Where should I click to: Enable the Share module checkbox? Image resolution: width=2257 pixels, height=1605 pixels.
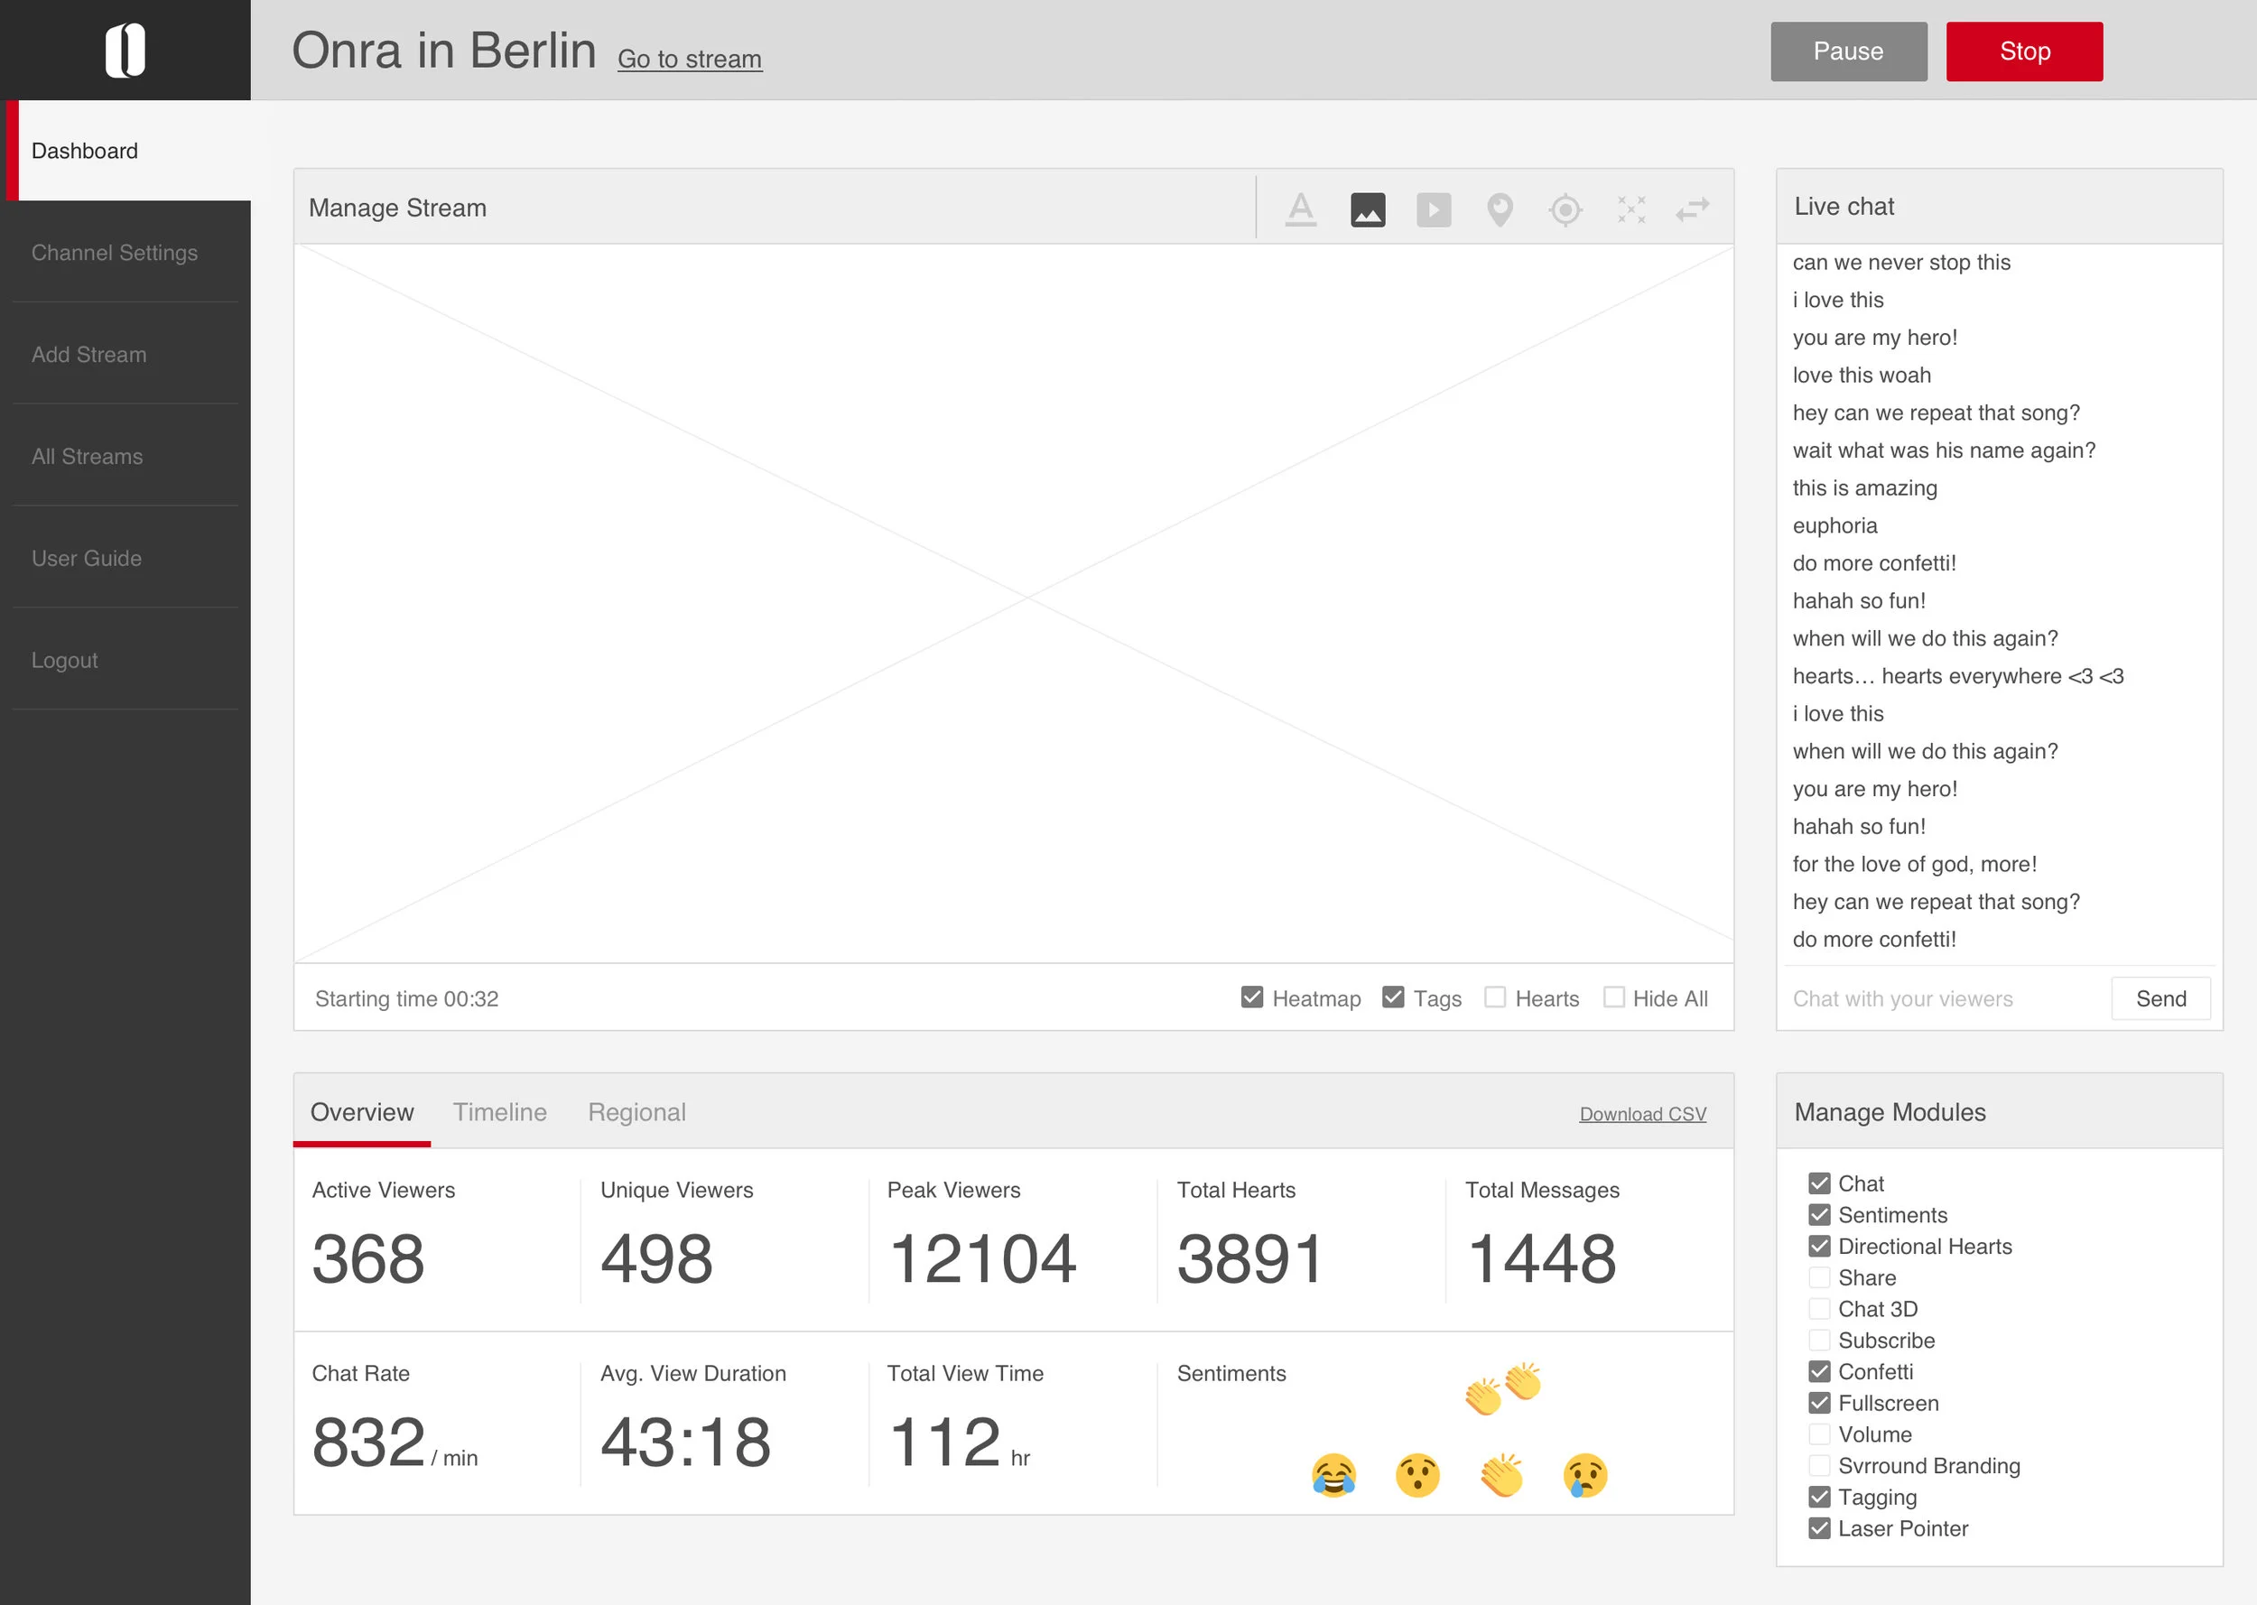tap(1819, 1278)
